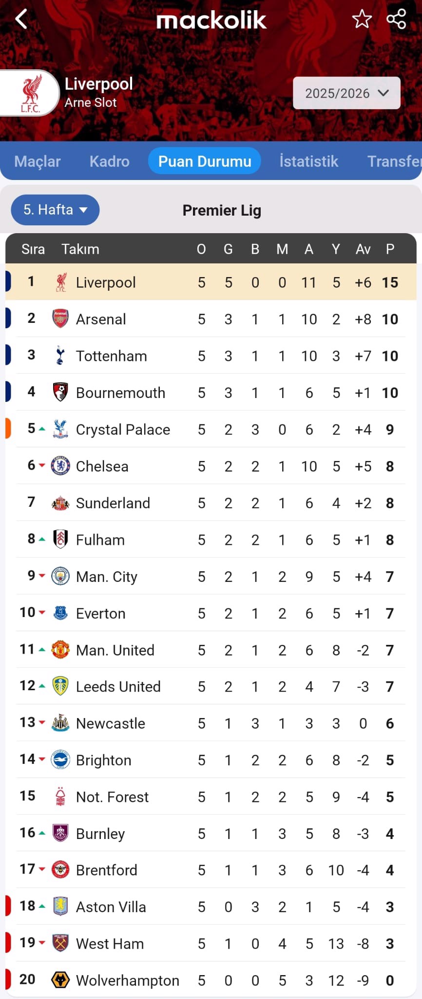This screenshot has height=999, width=422.
Task: Tap the Arsenal crest icon
Action: [x=60, y=319]
